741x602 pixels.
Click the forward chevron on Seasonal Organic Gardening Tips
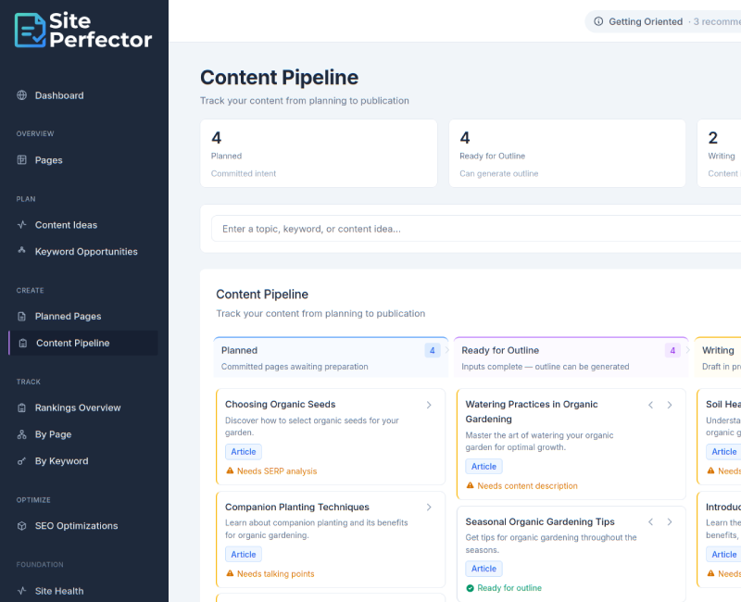[670, 521]
